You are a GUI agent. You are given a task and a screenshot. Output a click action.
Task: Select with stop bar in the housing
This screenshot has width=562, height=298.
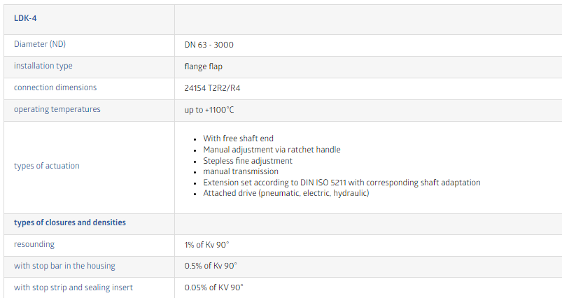(64, 266)
